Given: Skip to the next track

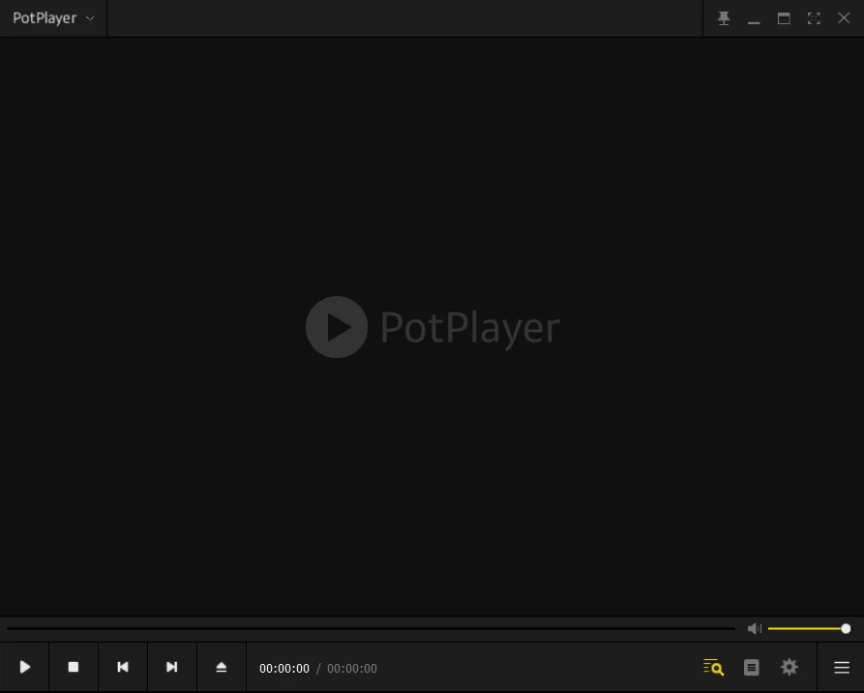Looking at the screenshot, I should point(172,667).
